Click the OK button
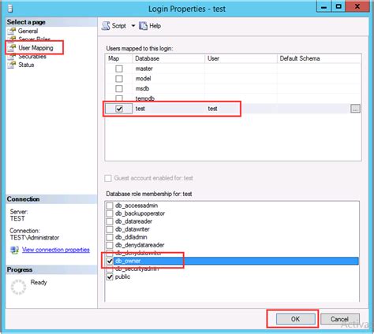Image resolution: width=374 pixels, height=334 pixels. 295,319
